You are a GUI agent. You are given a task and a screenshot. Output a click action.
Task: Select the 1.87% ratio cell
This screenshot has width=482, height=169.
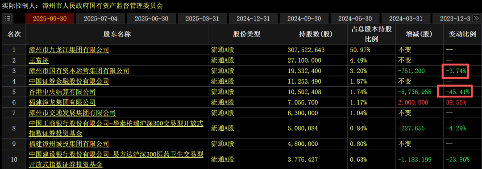358,81
